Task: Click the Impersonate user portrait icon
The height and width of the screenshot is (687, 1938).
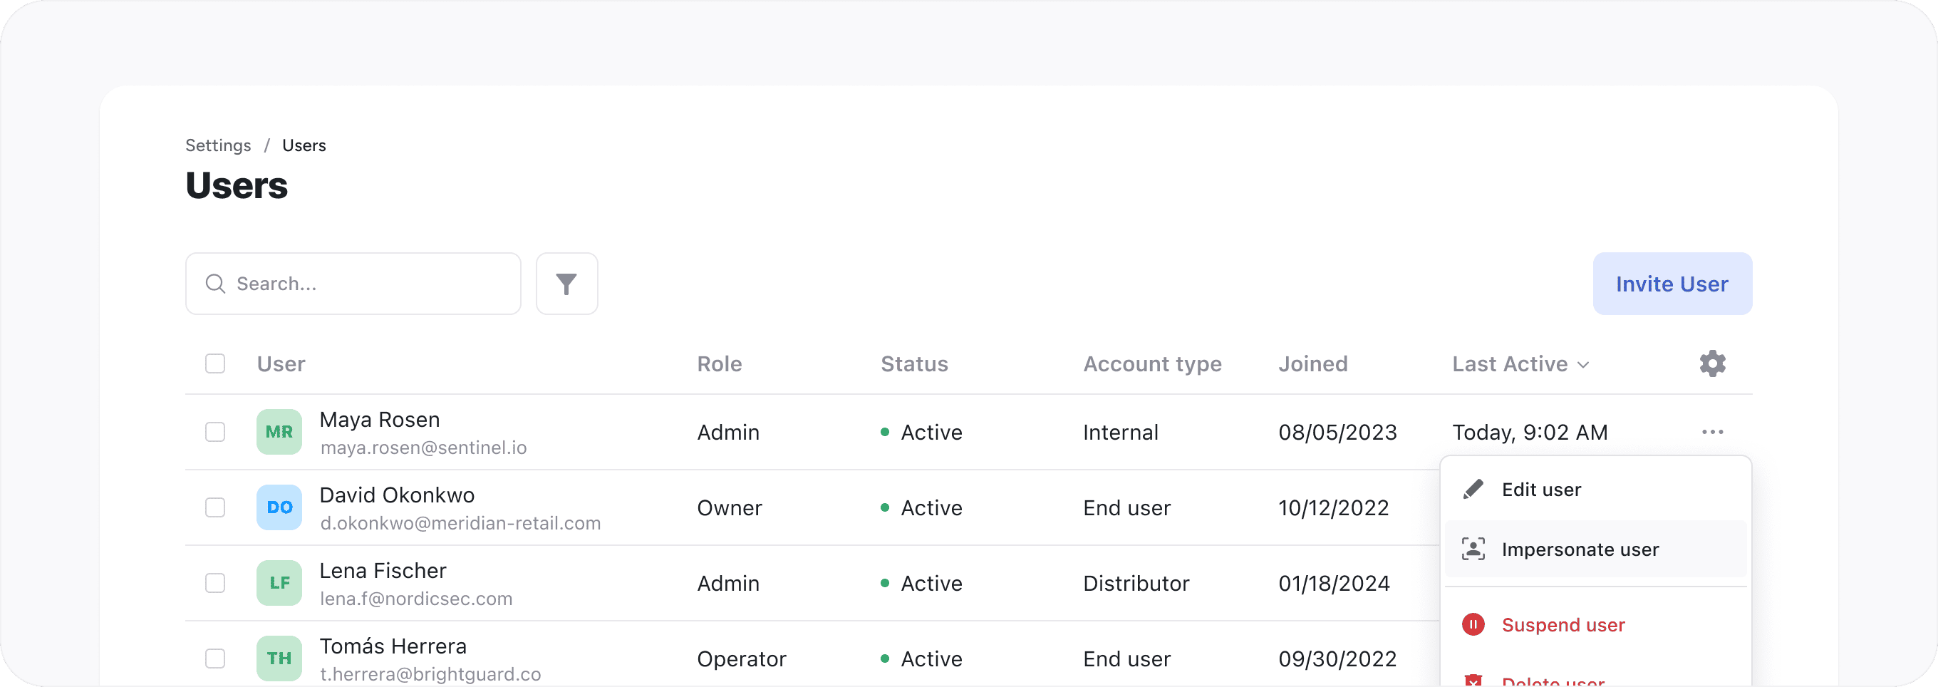Action: tap(1473, 549)
